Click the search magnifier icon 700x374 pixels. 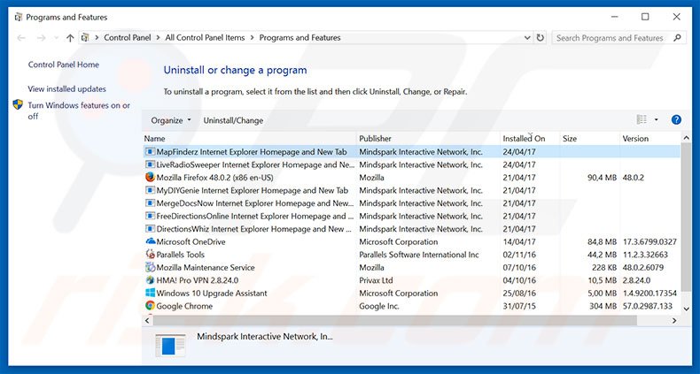point(677,38)
